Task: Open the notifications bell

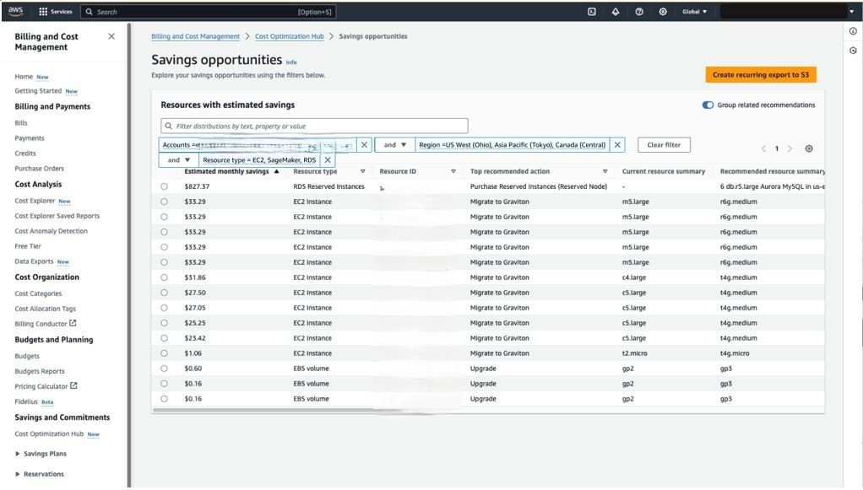Action: [x=616, y=12]
